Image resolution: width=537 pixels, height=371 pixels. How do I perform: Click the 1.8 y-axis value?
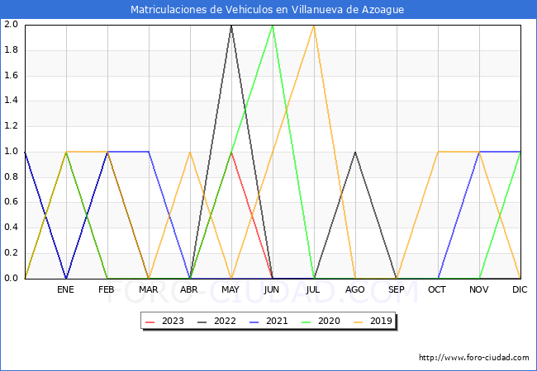11,49
